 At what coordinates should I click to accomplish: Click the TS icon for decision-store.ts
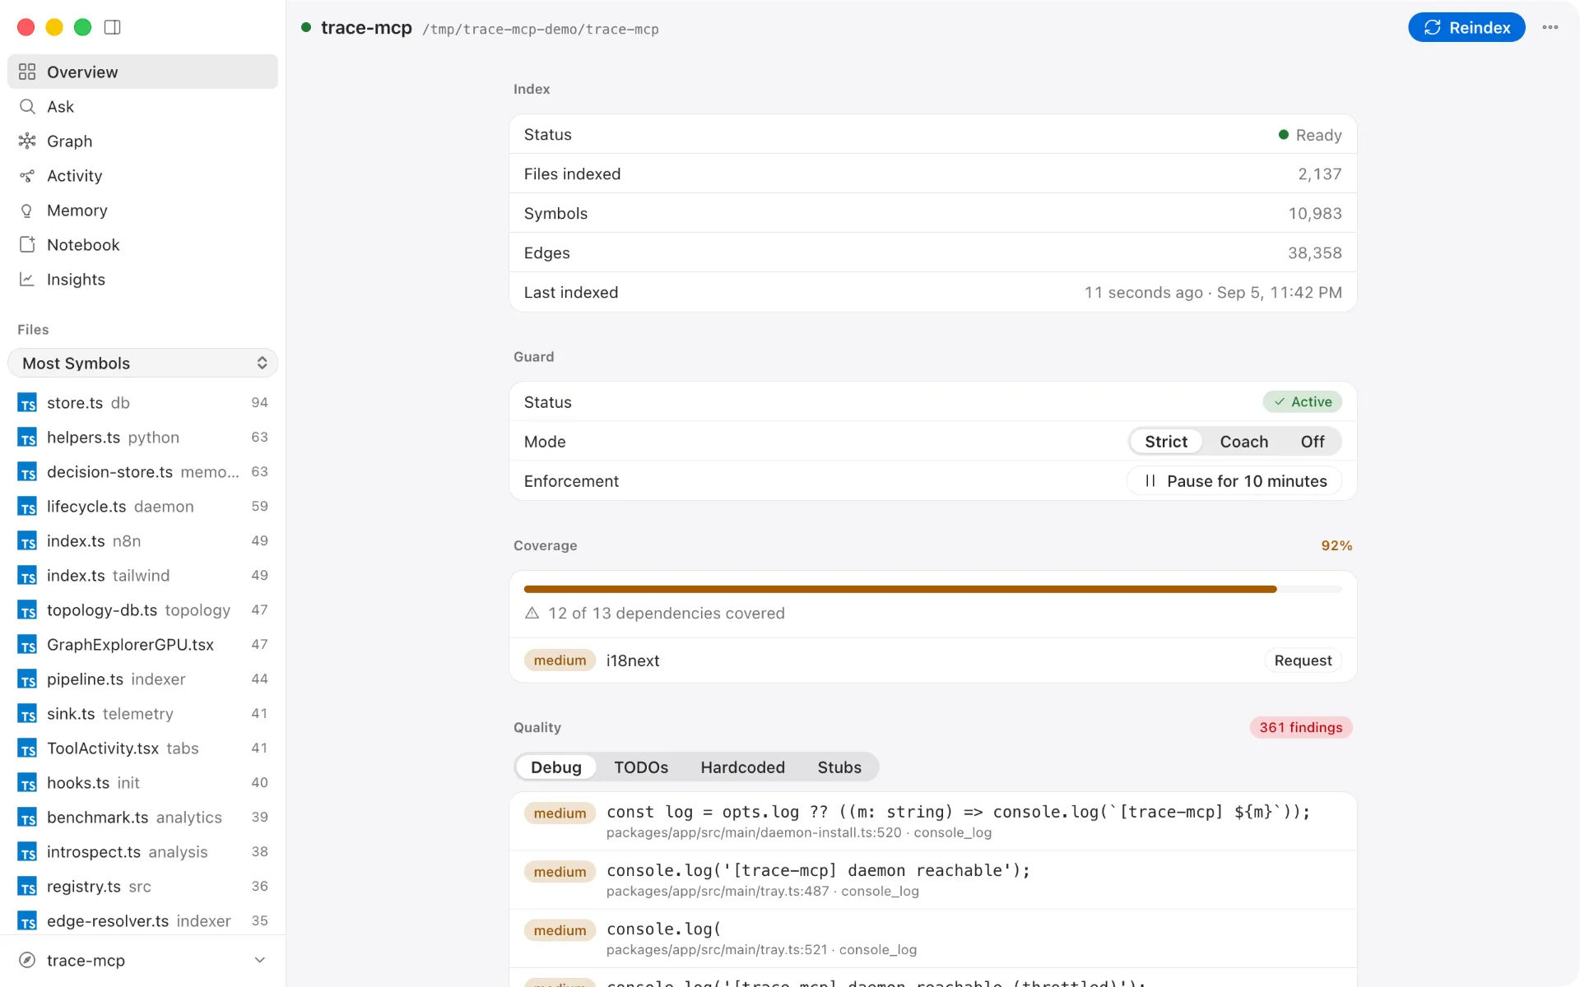(27, 472)
